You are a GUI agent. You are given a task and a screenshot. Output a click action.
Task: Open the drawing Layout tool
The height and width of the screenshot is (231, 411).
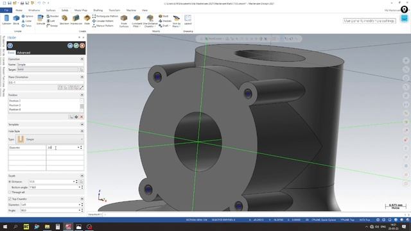[188, 20]
